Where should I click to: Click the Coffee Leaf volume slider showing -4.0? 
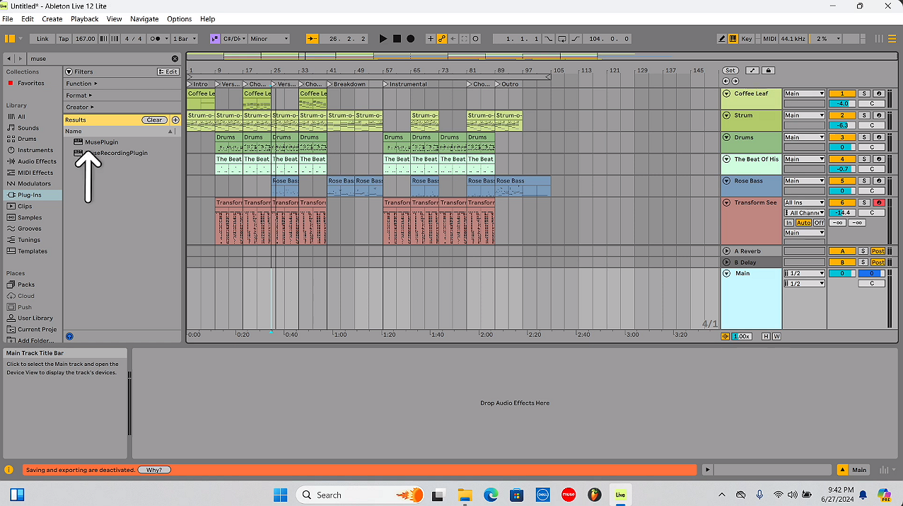842,103
